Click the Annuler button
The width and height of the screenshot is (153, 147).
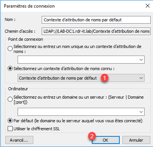pos(136,140)
